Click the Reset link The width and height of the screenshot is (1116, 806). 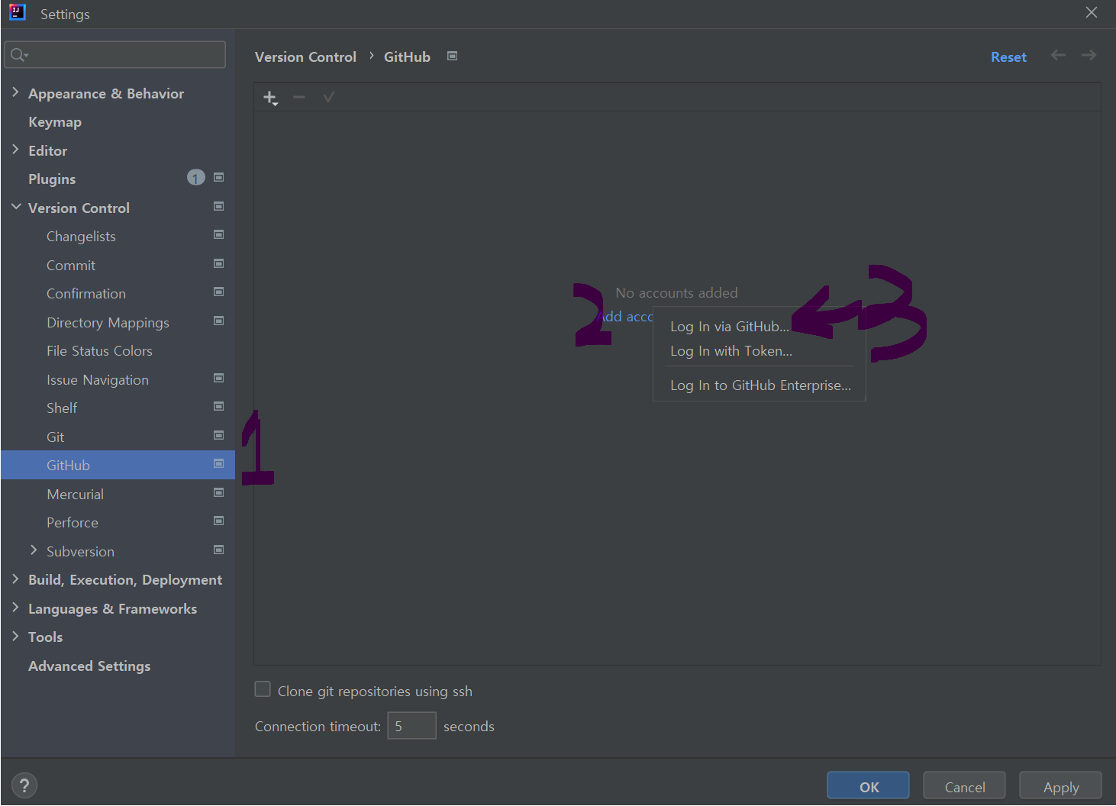point(1008,57)
